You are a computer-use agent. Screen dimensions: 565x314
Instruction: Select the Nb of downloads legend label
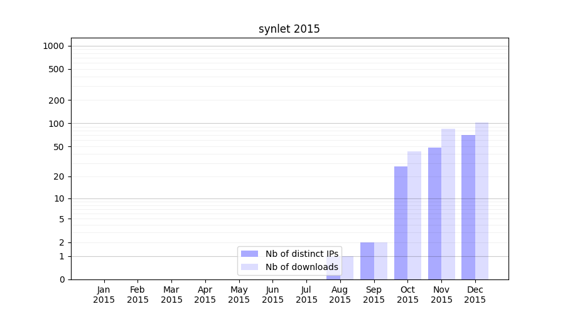[x=301, y=267]
